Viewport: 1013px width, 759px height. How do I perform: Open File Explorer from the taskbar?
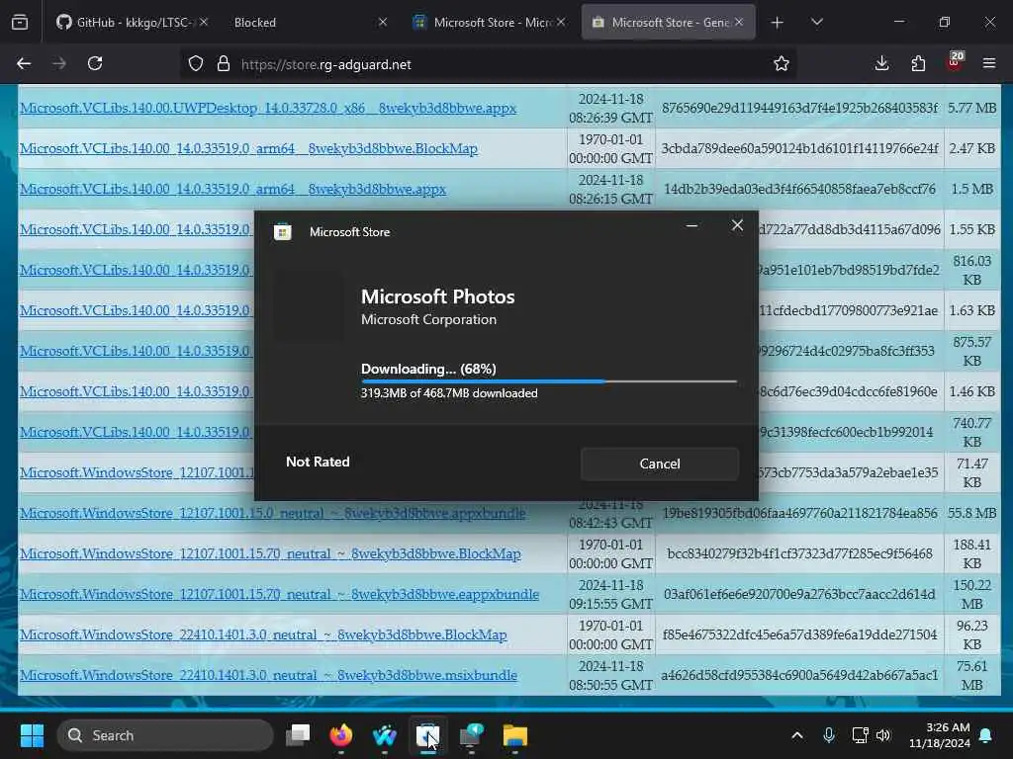coord(514,735)
